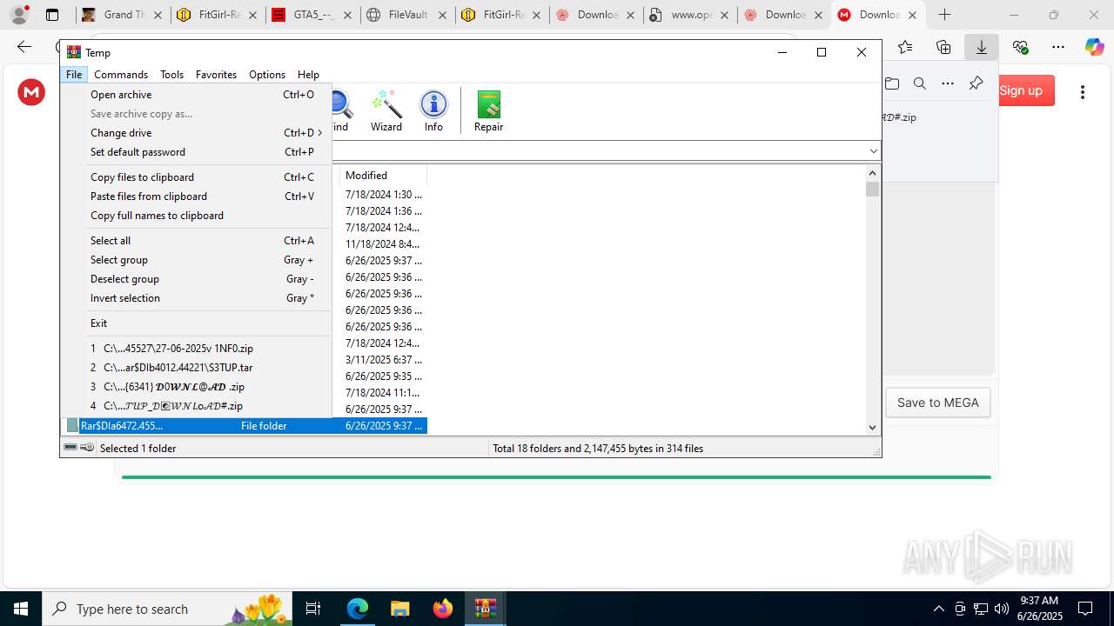Click the drive icon in status bar
1114x626 pixels.
(x=70, y=448)
